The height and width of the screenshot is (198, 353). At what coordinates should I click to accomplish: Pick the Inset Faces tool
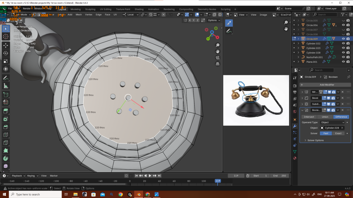(6, 119)
